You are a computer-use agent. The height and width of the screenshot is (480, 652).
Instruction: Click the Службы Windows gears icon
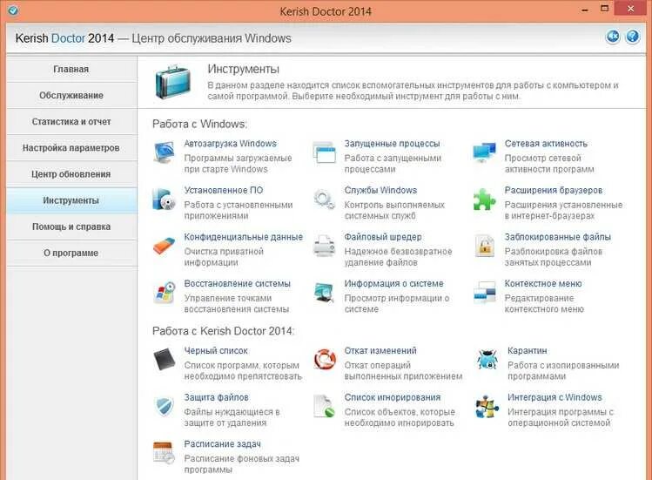pyautogui.click(x=325, y=199)
